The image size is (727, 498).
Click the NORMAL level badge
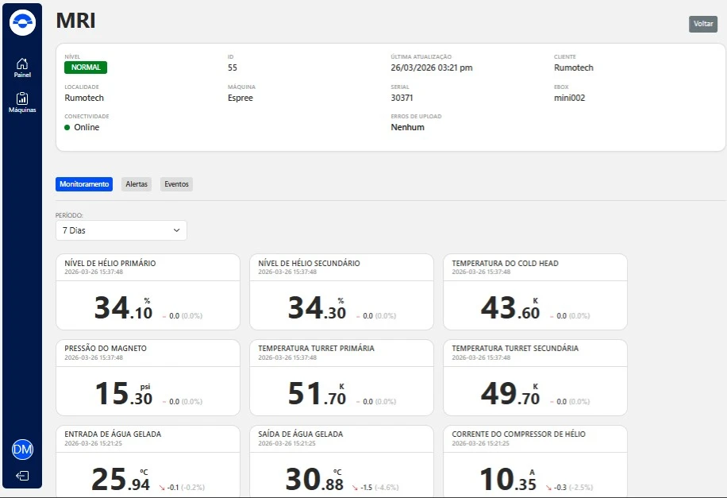pyautogui.click(x=86, y=68)
